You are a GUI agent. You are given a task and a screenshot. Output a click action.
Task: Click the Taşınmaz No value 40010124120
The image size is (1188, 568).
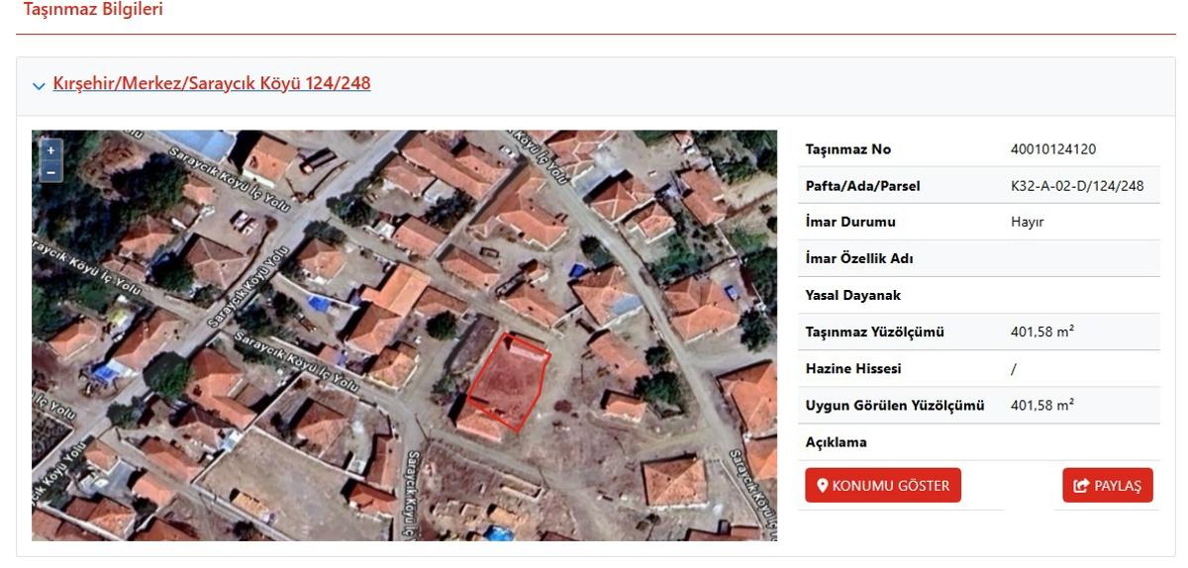pos(1053,149)
